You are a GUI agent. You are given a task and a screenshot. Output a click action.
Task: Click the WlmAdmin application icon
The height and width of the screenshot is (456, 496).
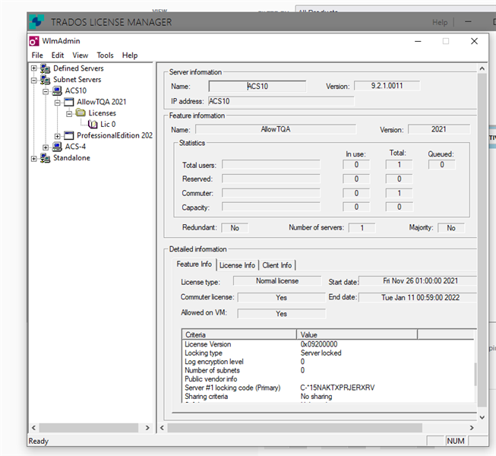click(34, 41)
